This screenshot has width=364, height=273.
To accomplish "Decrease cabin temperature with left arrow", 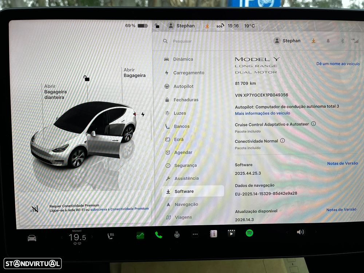I will point(62,237).
